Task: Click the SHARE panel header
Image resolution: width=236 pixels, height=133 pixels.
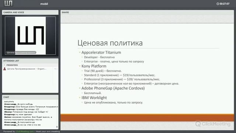Action: [x=147, y=12]
